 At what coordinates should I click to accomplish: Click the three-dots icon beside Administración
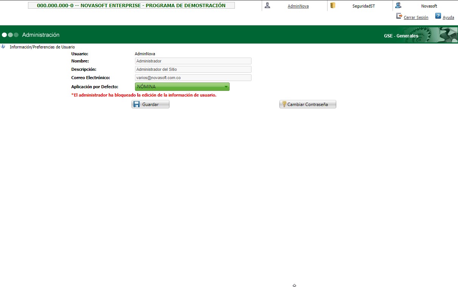[x=10, y=35]
